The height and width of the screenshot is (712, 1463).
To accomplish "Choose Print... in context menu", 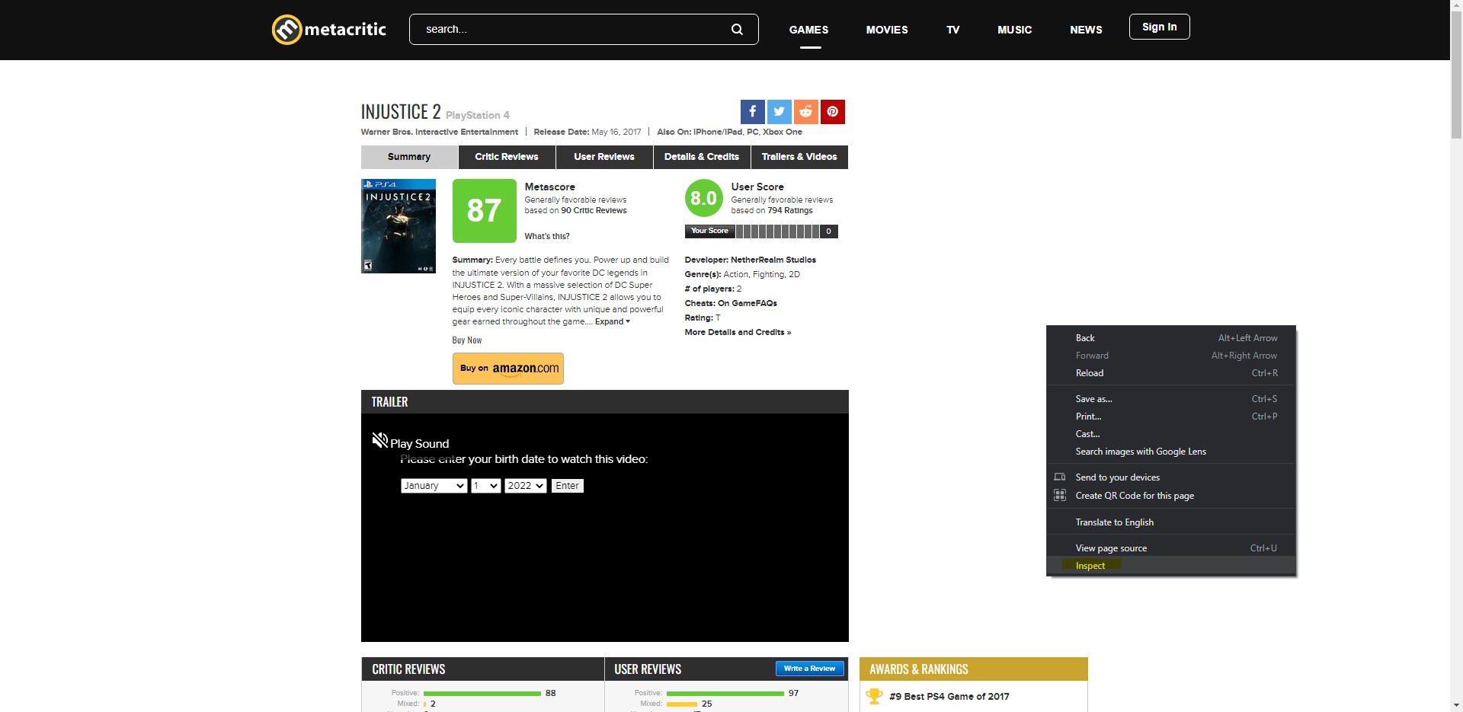I will (x=1171, y=417).
